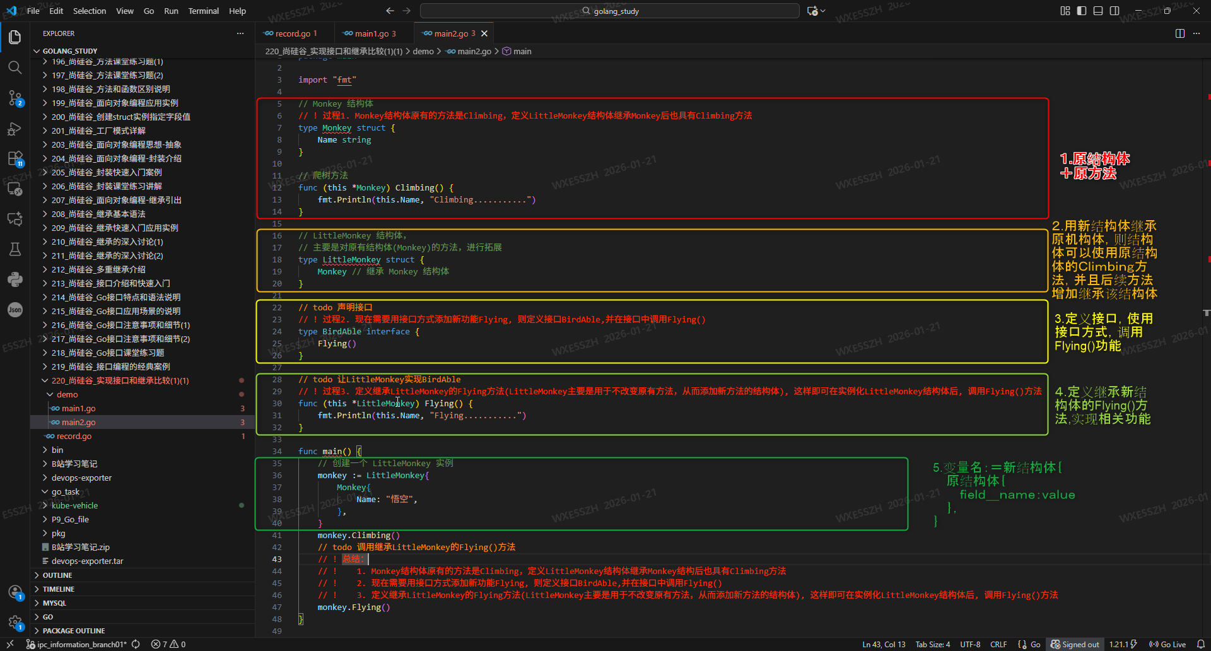Open main1.go in the explorer tree
1211x651 pixels.
pos(143,408)
